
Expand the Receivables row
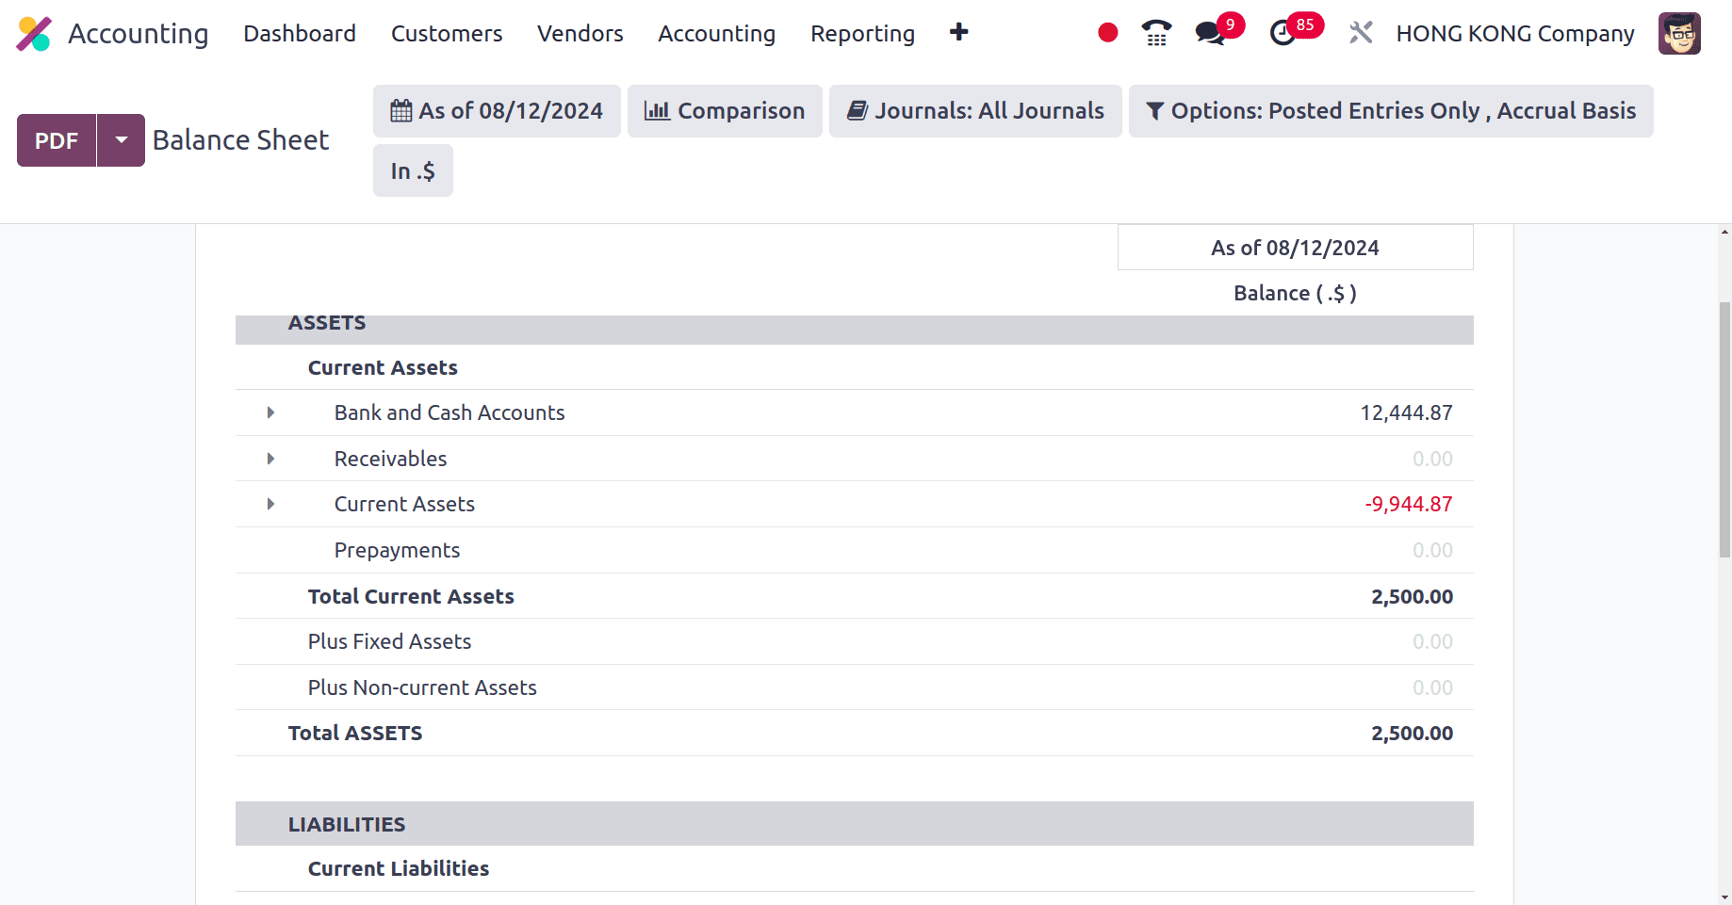tap(270, 459)
